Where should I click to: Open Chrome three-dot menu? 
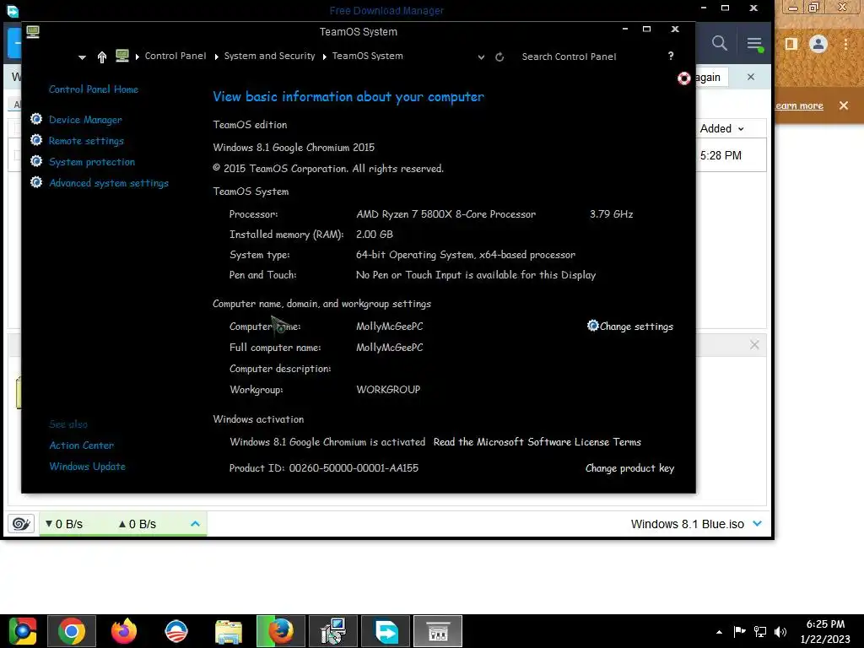[845, 44]
